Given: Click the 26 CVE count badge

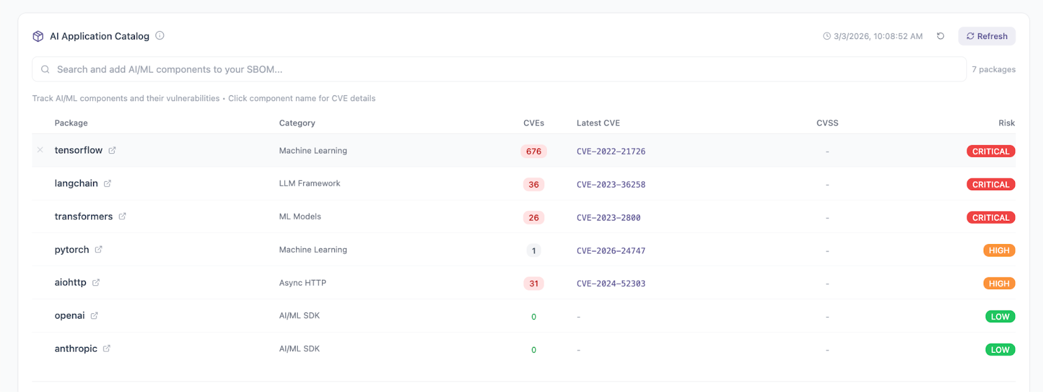Looking at the screenshot, I should click(x=534, y=218).
